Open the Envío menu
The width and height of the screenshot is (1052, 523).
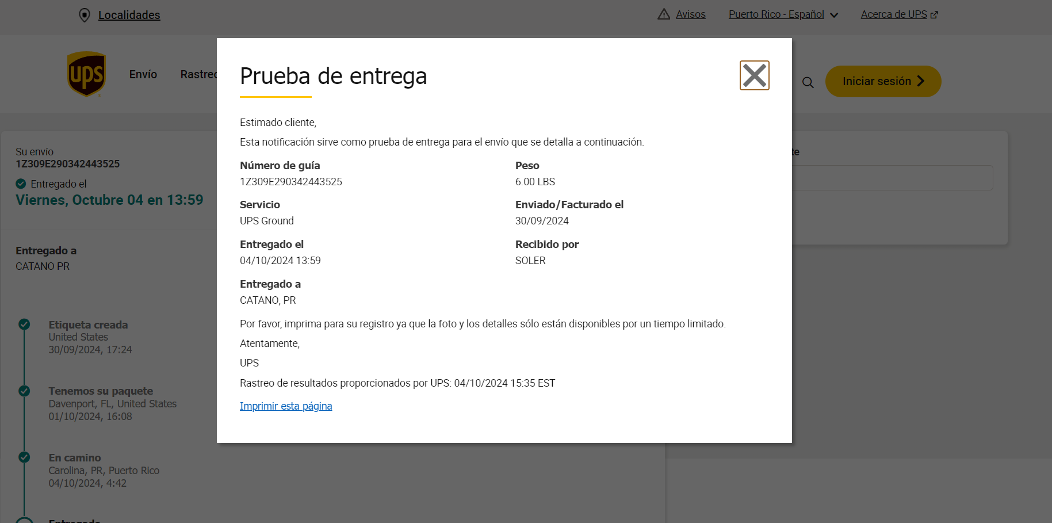click(143, 74)
